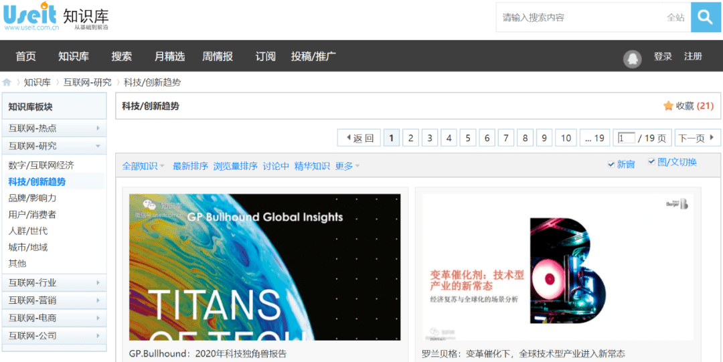723x362 pixels.
Task: Select 城市/地域 in the sidebar
Action: [27, 247]
